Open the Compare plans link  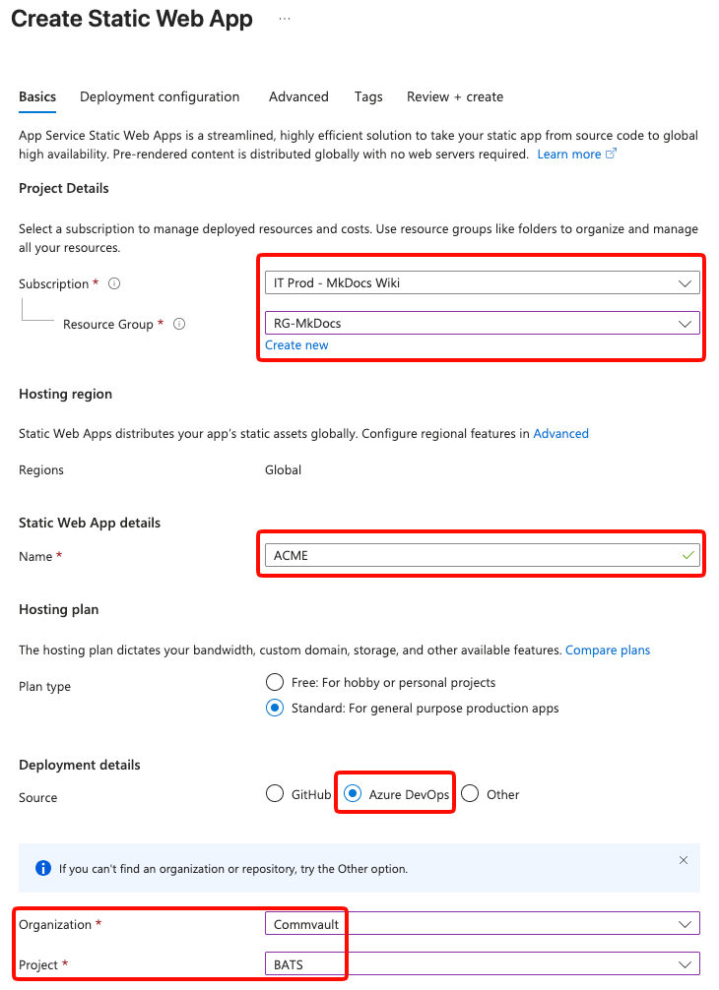[x=608, y=650]
